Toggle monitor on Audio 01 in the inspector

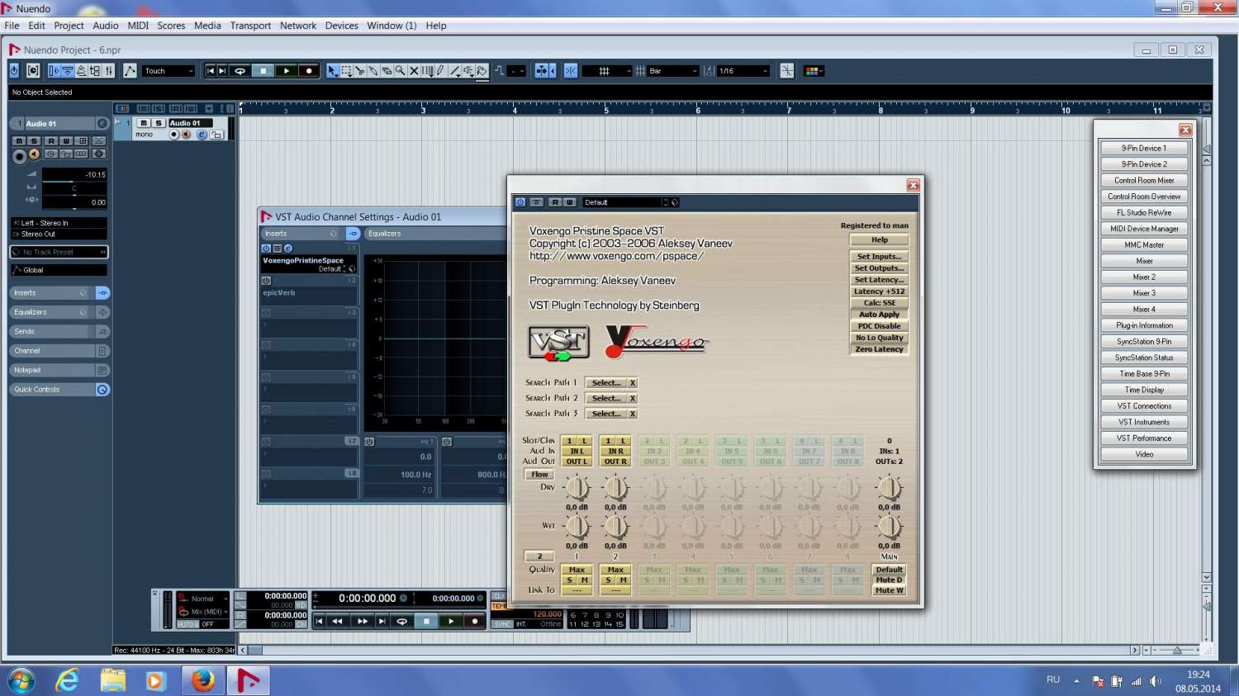[35, 154]
